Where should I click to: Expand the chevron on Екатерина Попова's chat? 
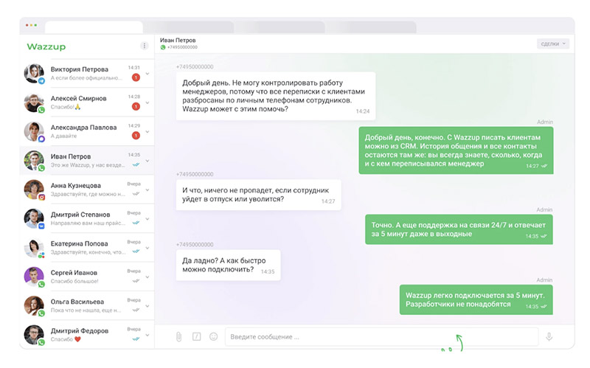point(147,248)
